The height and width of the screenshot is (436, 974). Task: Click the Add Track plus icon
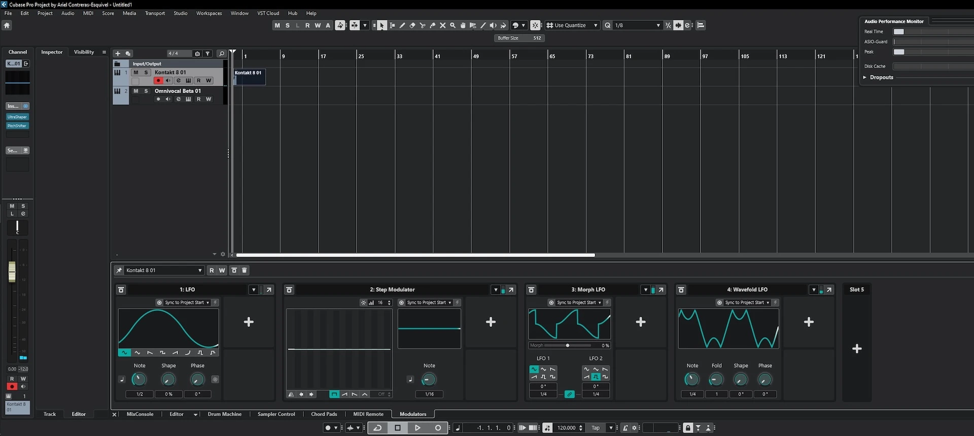pos(118,53)
